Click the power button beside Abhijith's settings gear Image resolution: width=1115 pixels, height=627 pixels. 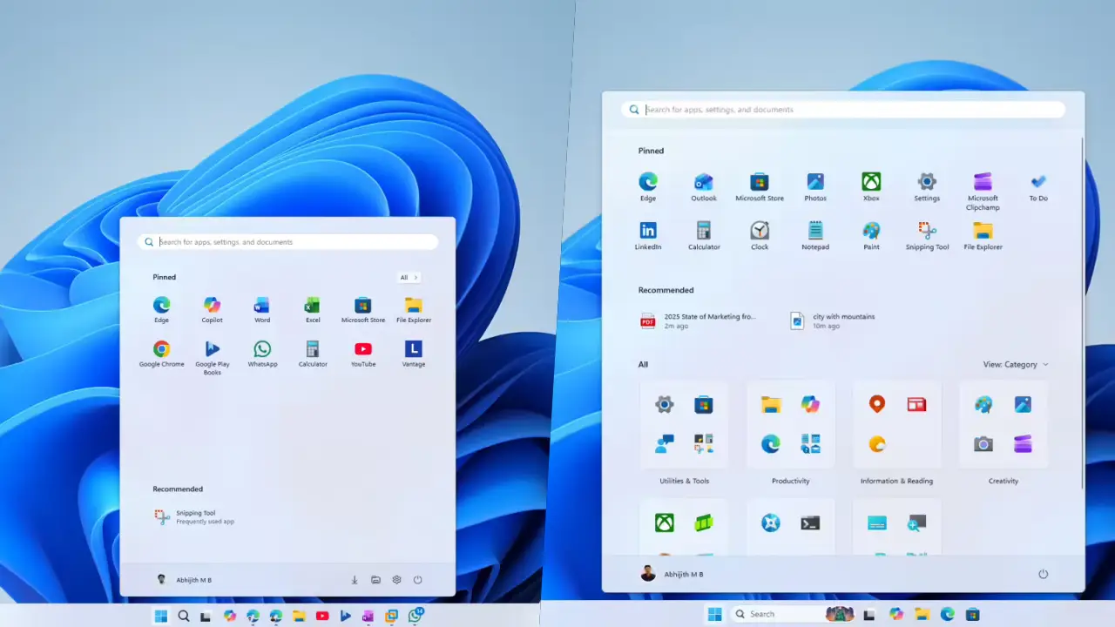click(x=417, y=580)
